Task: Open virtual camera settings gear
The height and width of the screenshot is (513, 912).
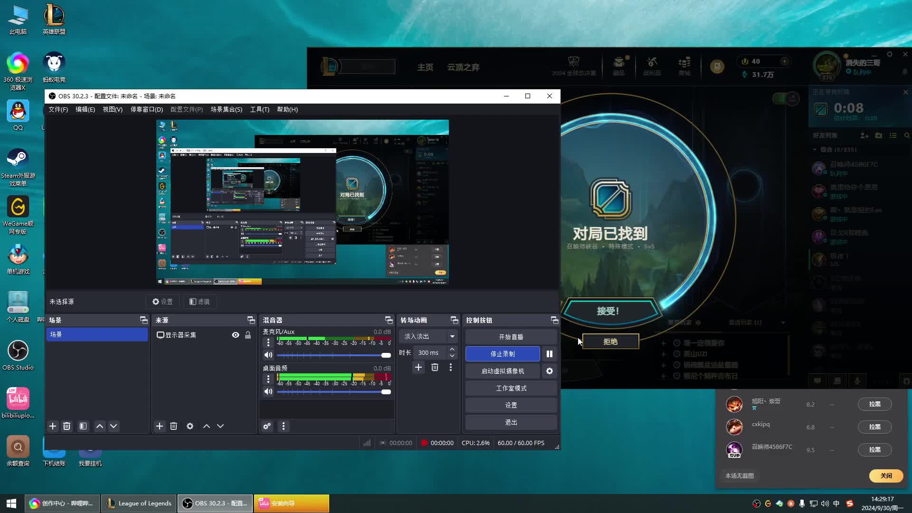Action: [x=550, y=371]
